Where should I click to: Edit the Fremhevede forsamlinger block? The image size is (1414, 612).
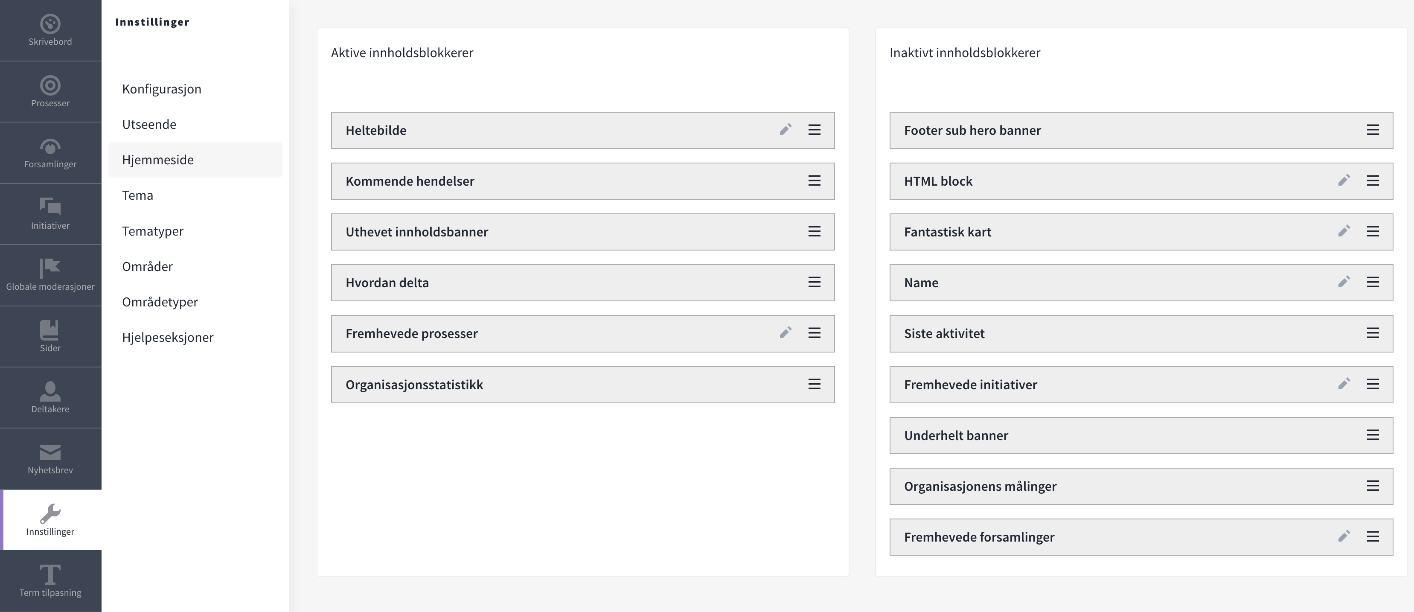pos(1344,536)
